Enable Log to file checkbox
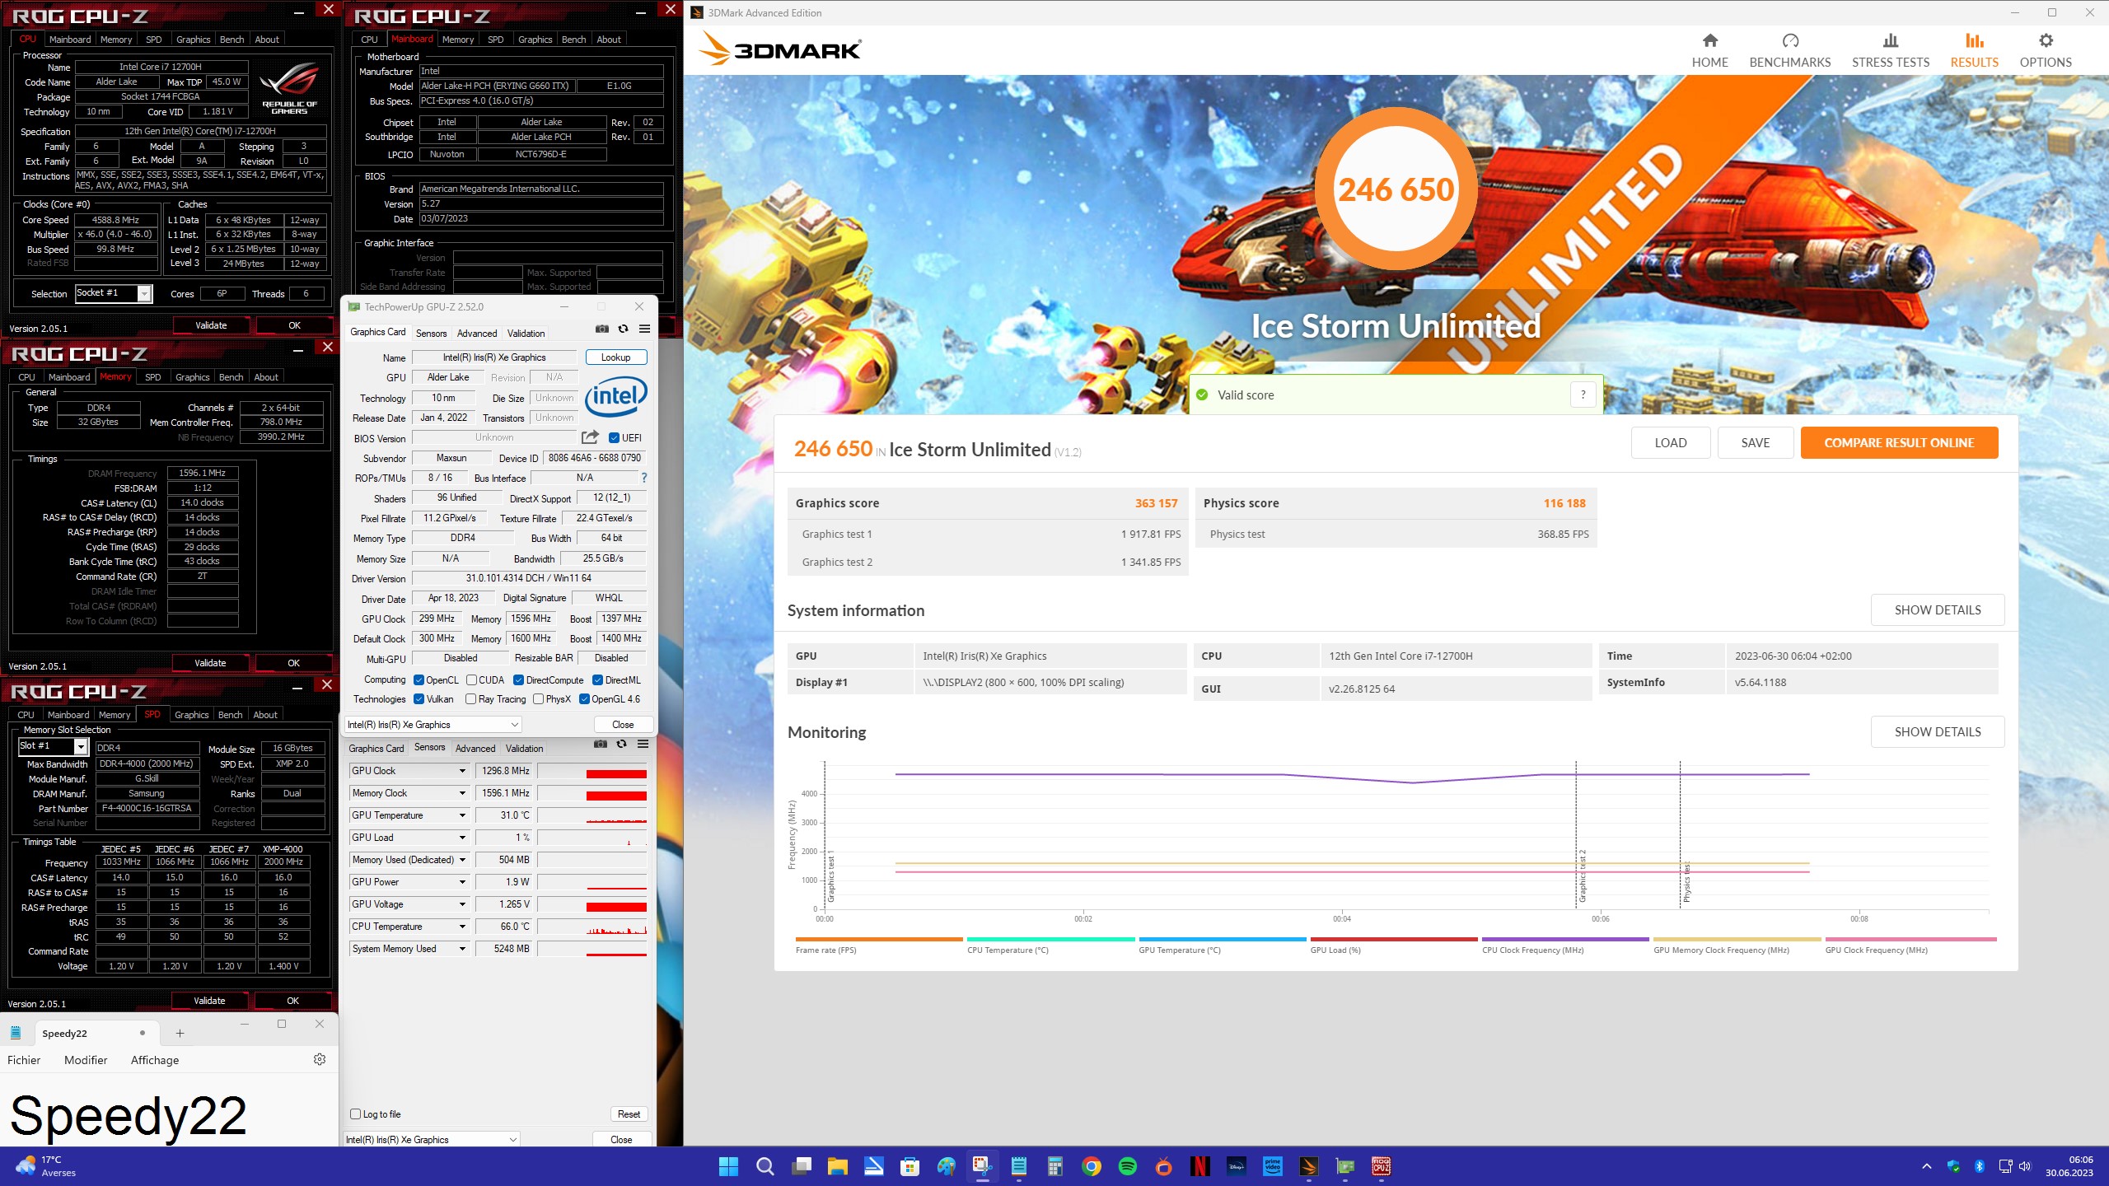The width and height of the screenshot is (2109, 1186). coord(355,1114)
